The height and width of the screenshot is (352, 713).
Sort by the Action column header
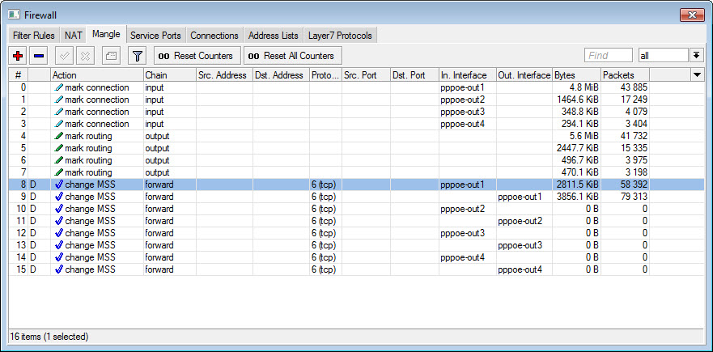(97, 75)
